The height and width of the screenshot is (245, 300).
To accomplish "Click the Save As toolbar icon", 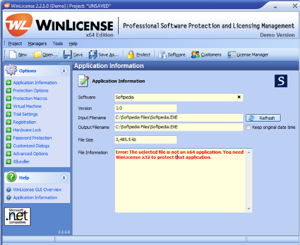I will pos(93,55).
